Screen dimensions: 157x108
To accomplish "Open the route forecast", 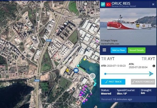I will (x=143, y=82).
